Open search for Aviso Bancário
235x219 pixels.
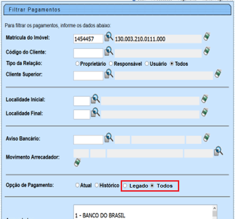(109, 138)
